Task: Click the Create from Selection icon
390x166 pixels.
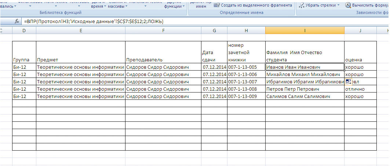Action: (x=216, y=5)
